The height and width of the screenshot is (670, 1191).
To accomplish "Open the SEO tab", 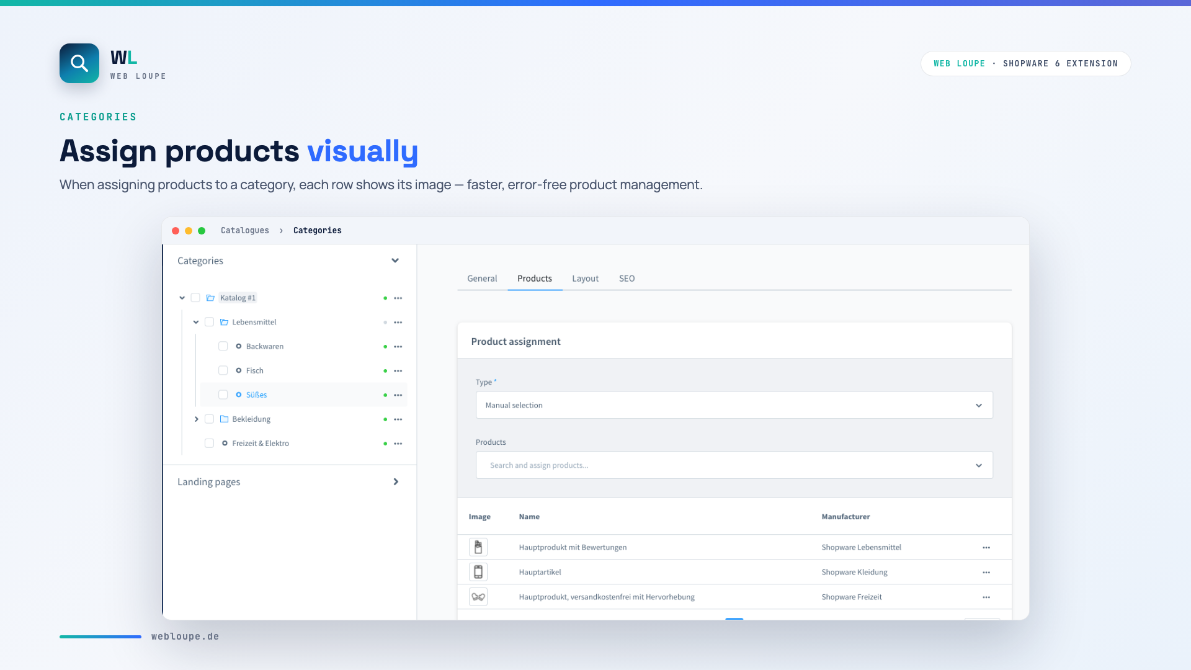I will pyautogui.click(x=627, y=279).
